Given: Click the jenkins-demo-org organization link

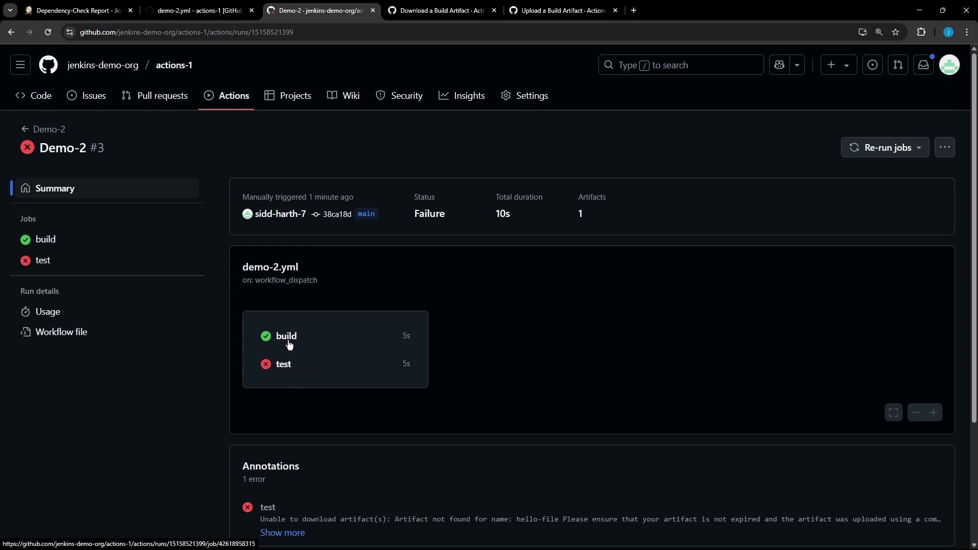Looking at the screenshot, I should 103,65.
